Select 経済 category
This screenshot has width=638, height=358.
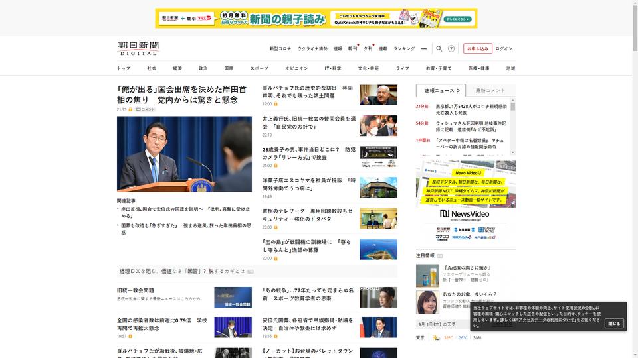177,68
